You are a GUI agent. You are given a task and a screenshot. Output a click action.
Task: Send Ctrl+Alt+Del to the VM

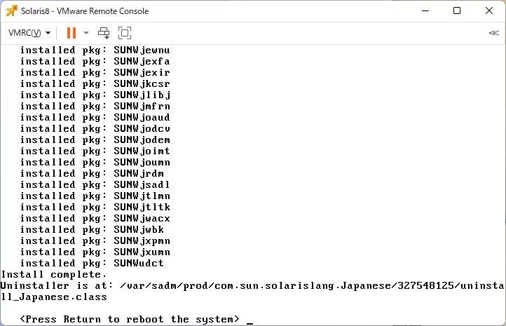(104, 33)
